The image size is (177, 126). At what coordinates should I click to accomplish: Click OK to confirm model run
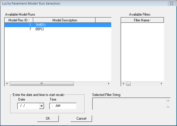(x=48, y=118)
